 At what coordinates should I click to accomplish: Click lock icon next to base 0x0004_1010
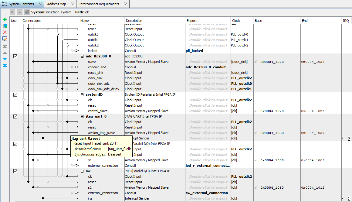[256, 188]
